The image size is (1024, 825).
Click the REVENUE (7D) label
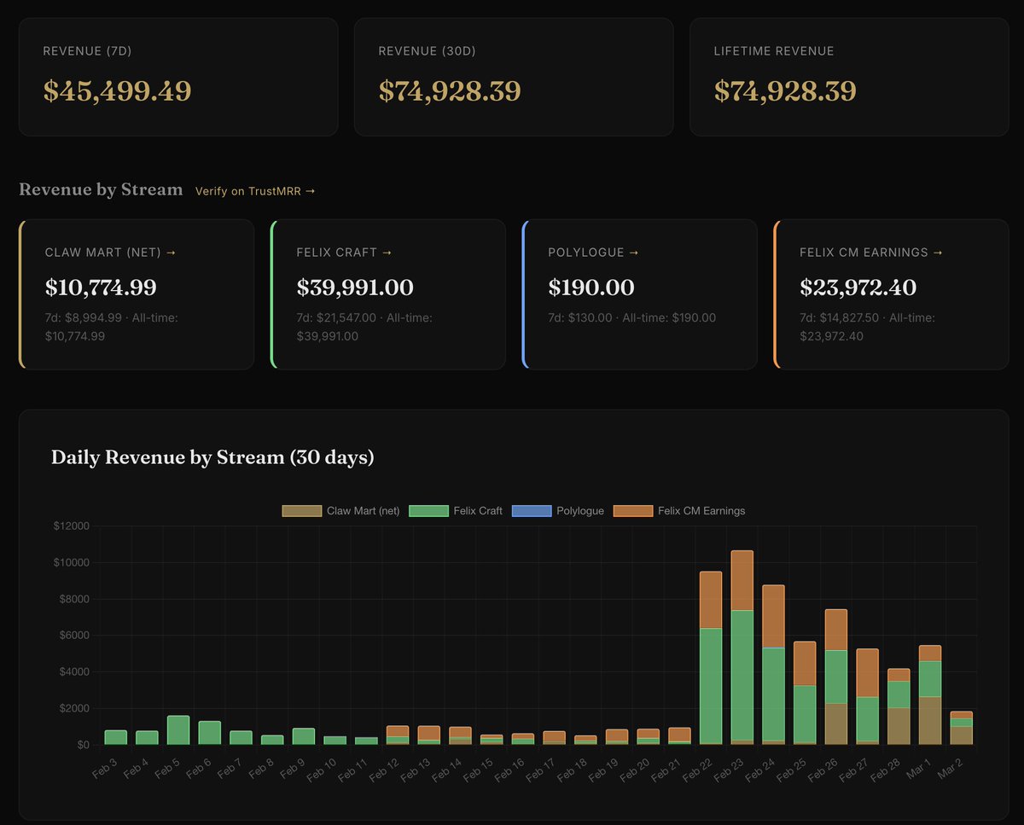[x=87, y=51]
